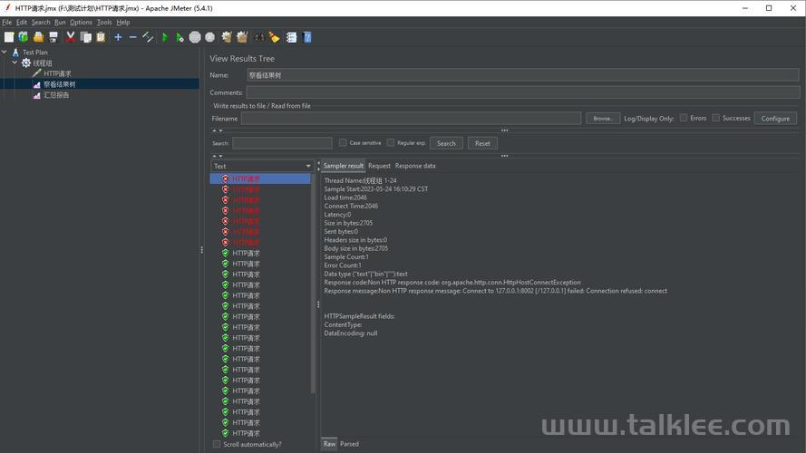Click the Name input field
This screenshot has width=806, height=453.
tap(523, 75)
